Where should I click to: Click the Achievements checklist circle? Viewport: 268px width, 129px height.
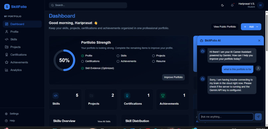(118, 61)
